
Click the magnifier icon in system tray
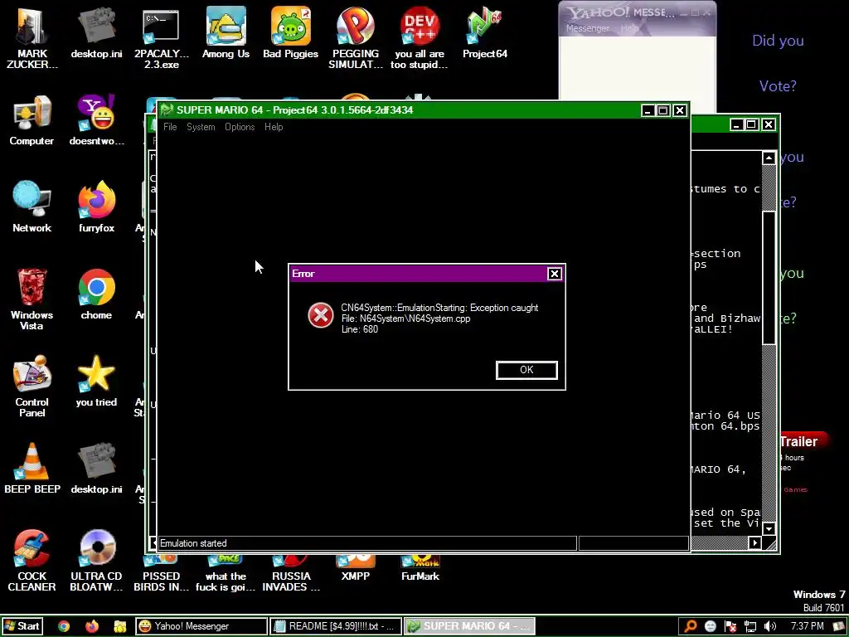691,626
